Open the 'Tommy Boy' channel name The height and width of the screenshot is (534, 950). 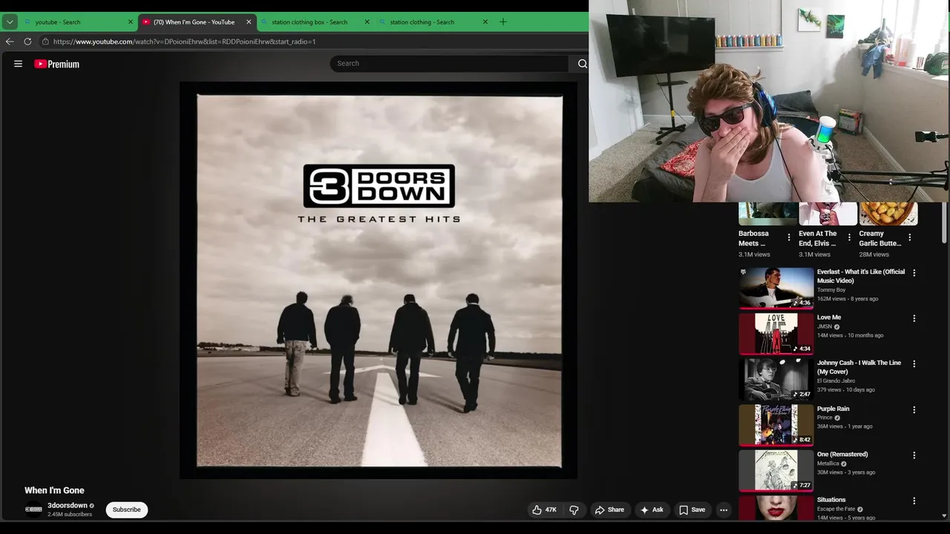point(831,290)
